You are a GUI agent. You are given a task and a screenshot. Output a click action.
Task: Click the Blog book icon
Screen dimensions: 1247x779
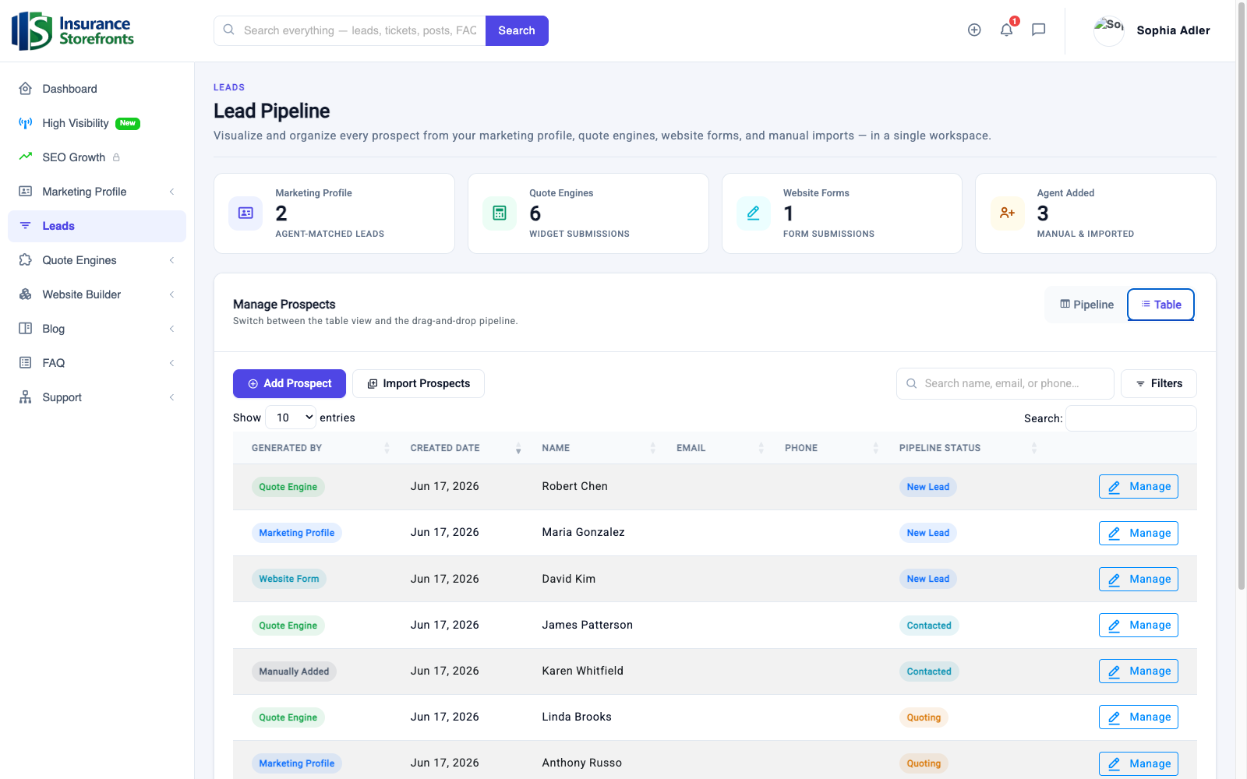tap(26, 329)
